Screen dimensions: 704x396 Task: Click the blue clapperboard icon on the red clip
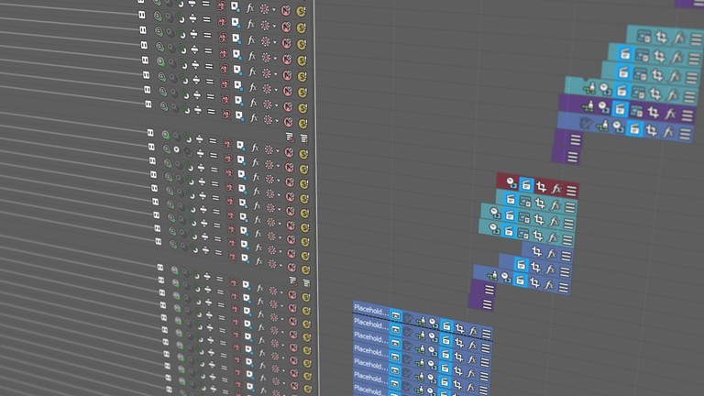(x=525, y=185)
